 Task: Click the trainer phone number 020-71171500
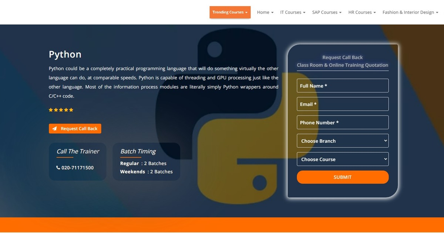77,168
